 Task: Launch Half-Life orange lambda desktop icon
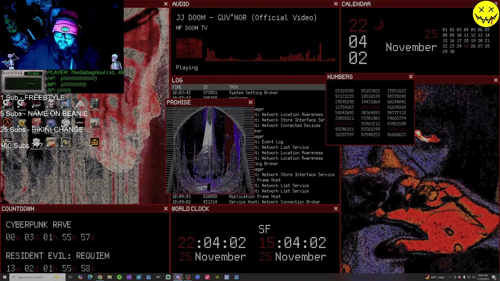click(x=7, y=123)
